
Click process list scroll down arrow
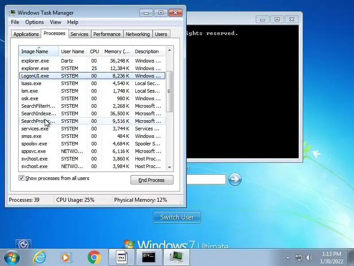click(x=169, y=168)
